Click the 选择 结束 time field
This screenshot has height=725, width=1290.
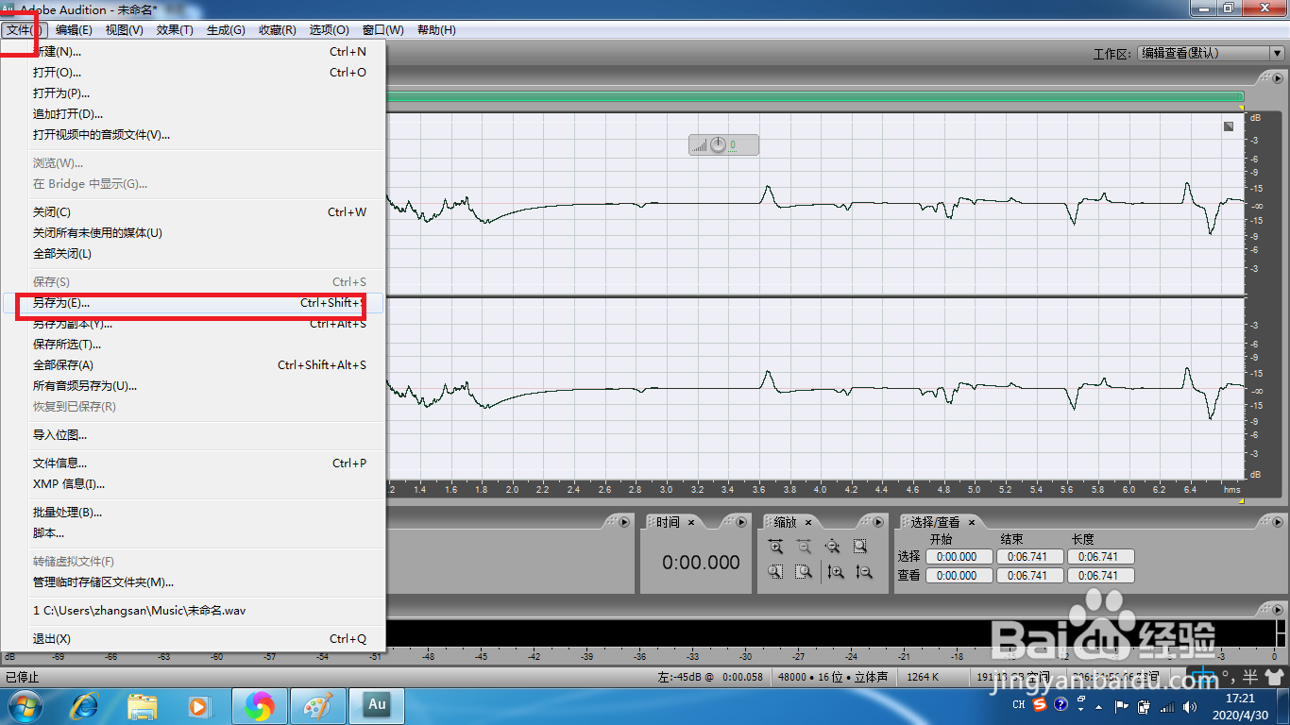coord(1028,557)
